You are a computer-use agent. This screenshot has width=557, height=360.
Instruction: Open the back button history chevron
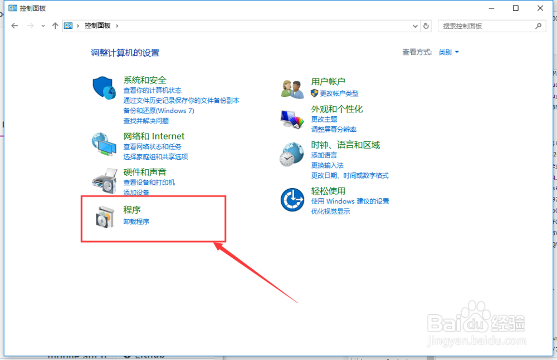point(42,25)
